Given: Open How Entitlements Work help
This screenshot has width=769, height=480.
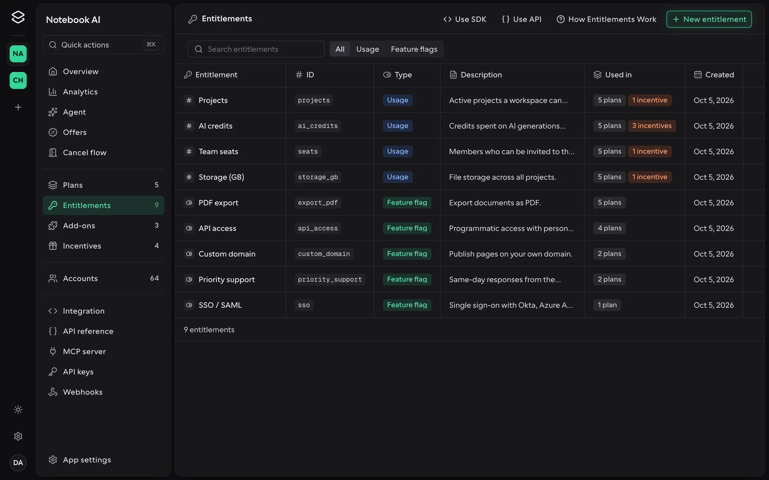Looking at the screenshot, I should point(606,19).
